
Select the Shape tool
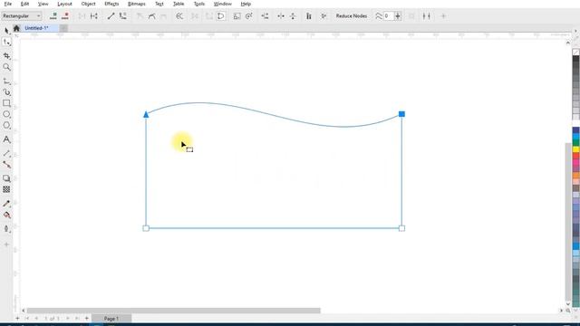[6, 43]
